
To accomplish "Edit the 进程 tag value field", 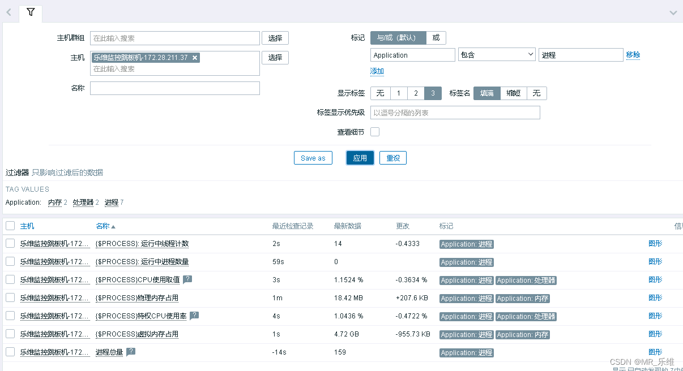I will 581,55.
